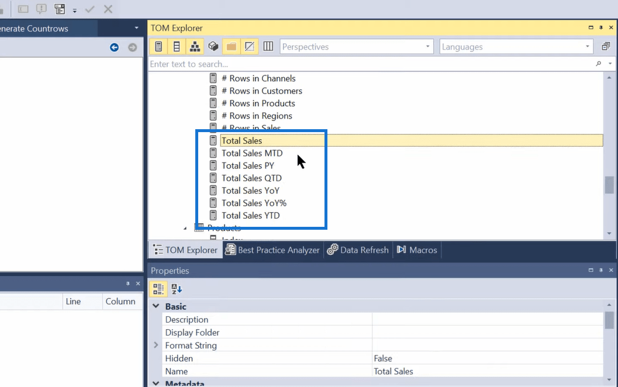Click the collapse all icon beside Languages
The width and height of the screenshot is (618, 387).
(x=606, y=47)
